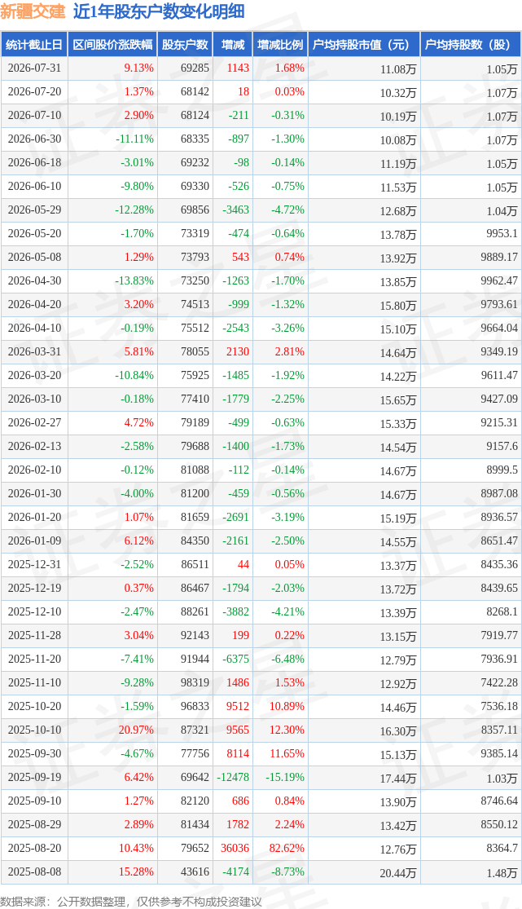
Task: Click the 1.48万 shares-per-holder cell
Action: [502, 872]
